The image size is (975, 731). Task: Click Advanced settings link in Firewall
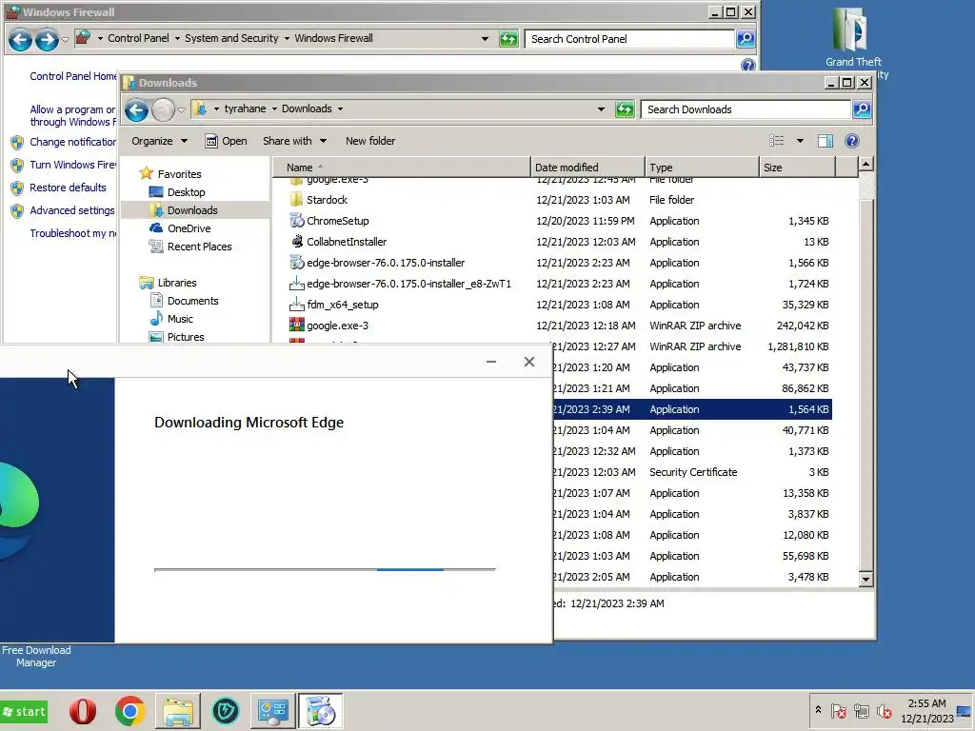tap(72, 210)
